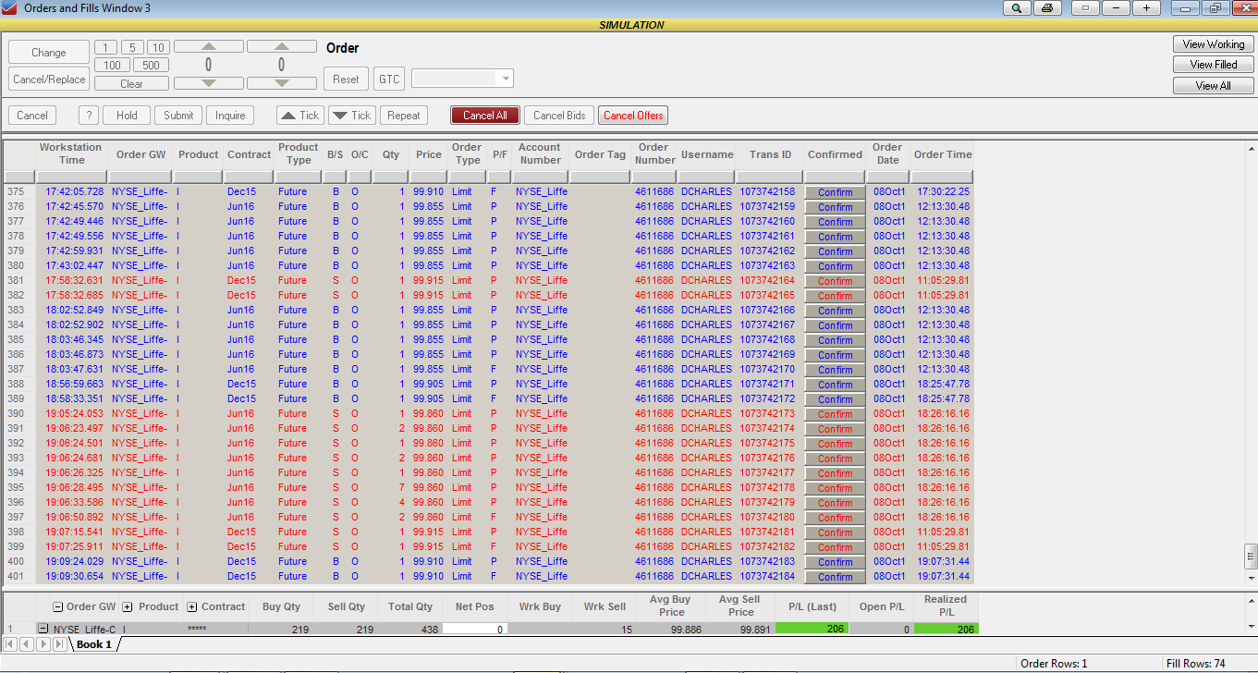Open the magnifier search tool in title bar

click(1017, 8)
